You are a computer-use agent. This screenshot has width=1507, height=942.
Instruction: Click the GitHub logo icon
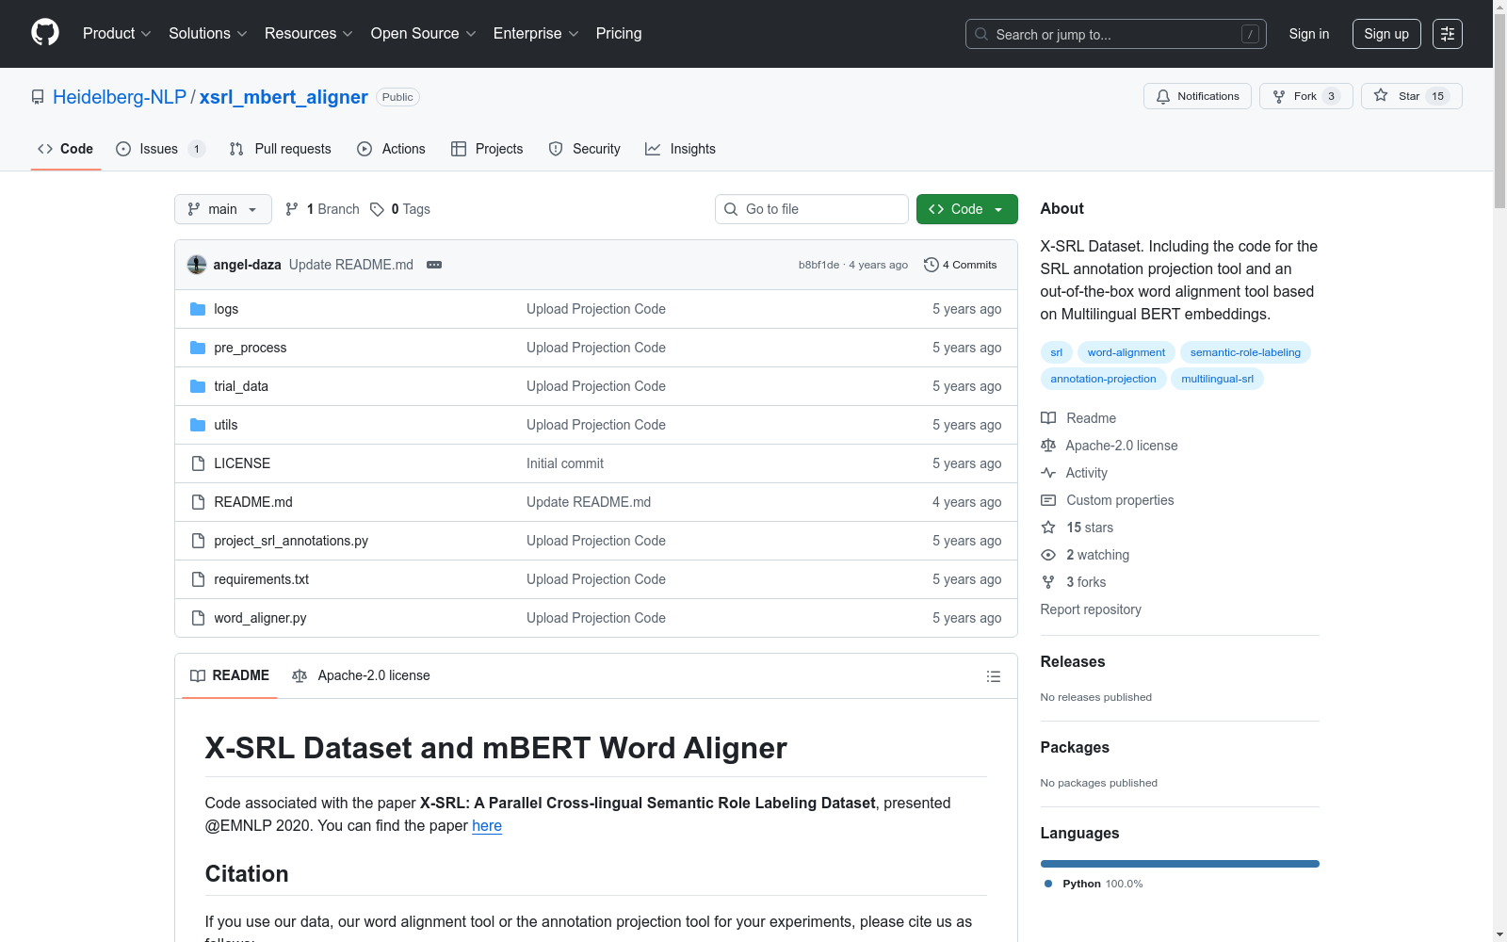pyautogui.click(x=45, y=33)
